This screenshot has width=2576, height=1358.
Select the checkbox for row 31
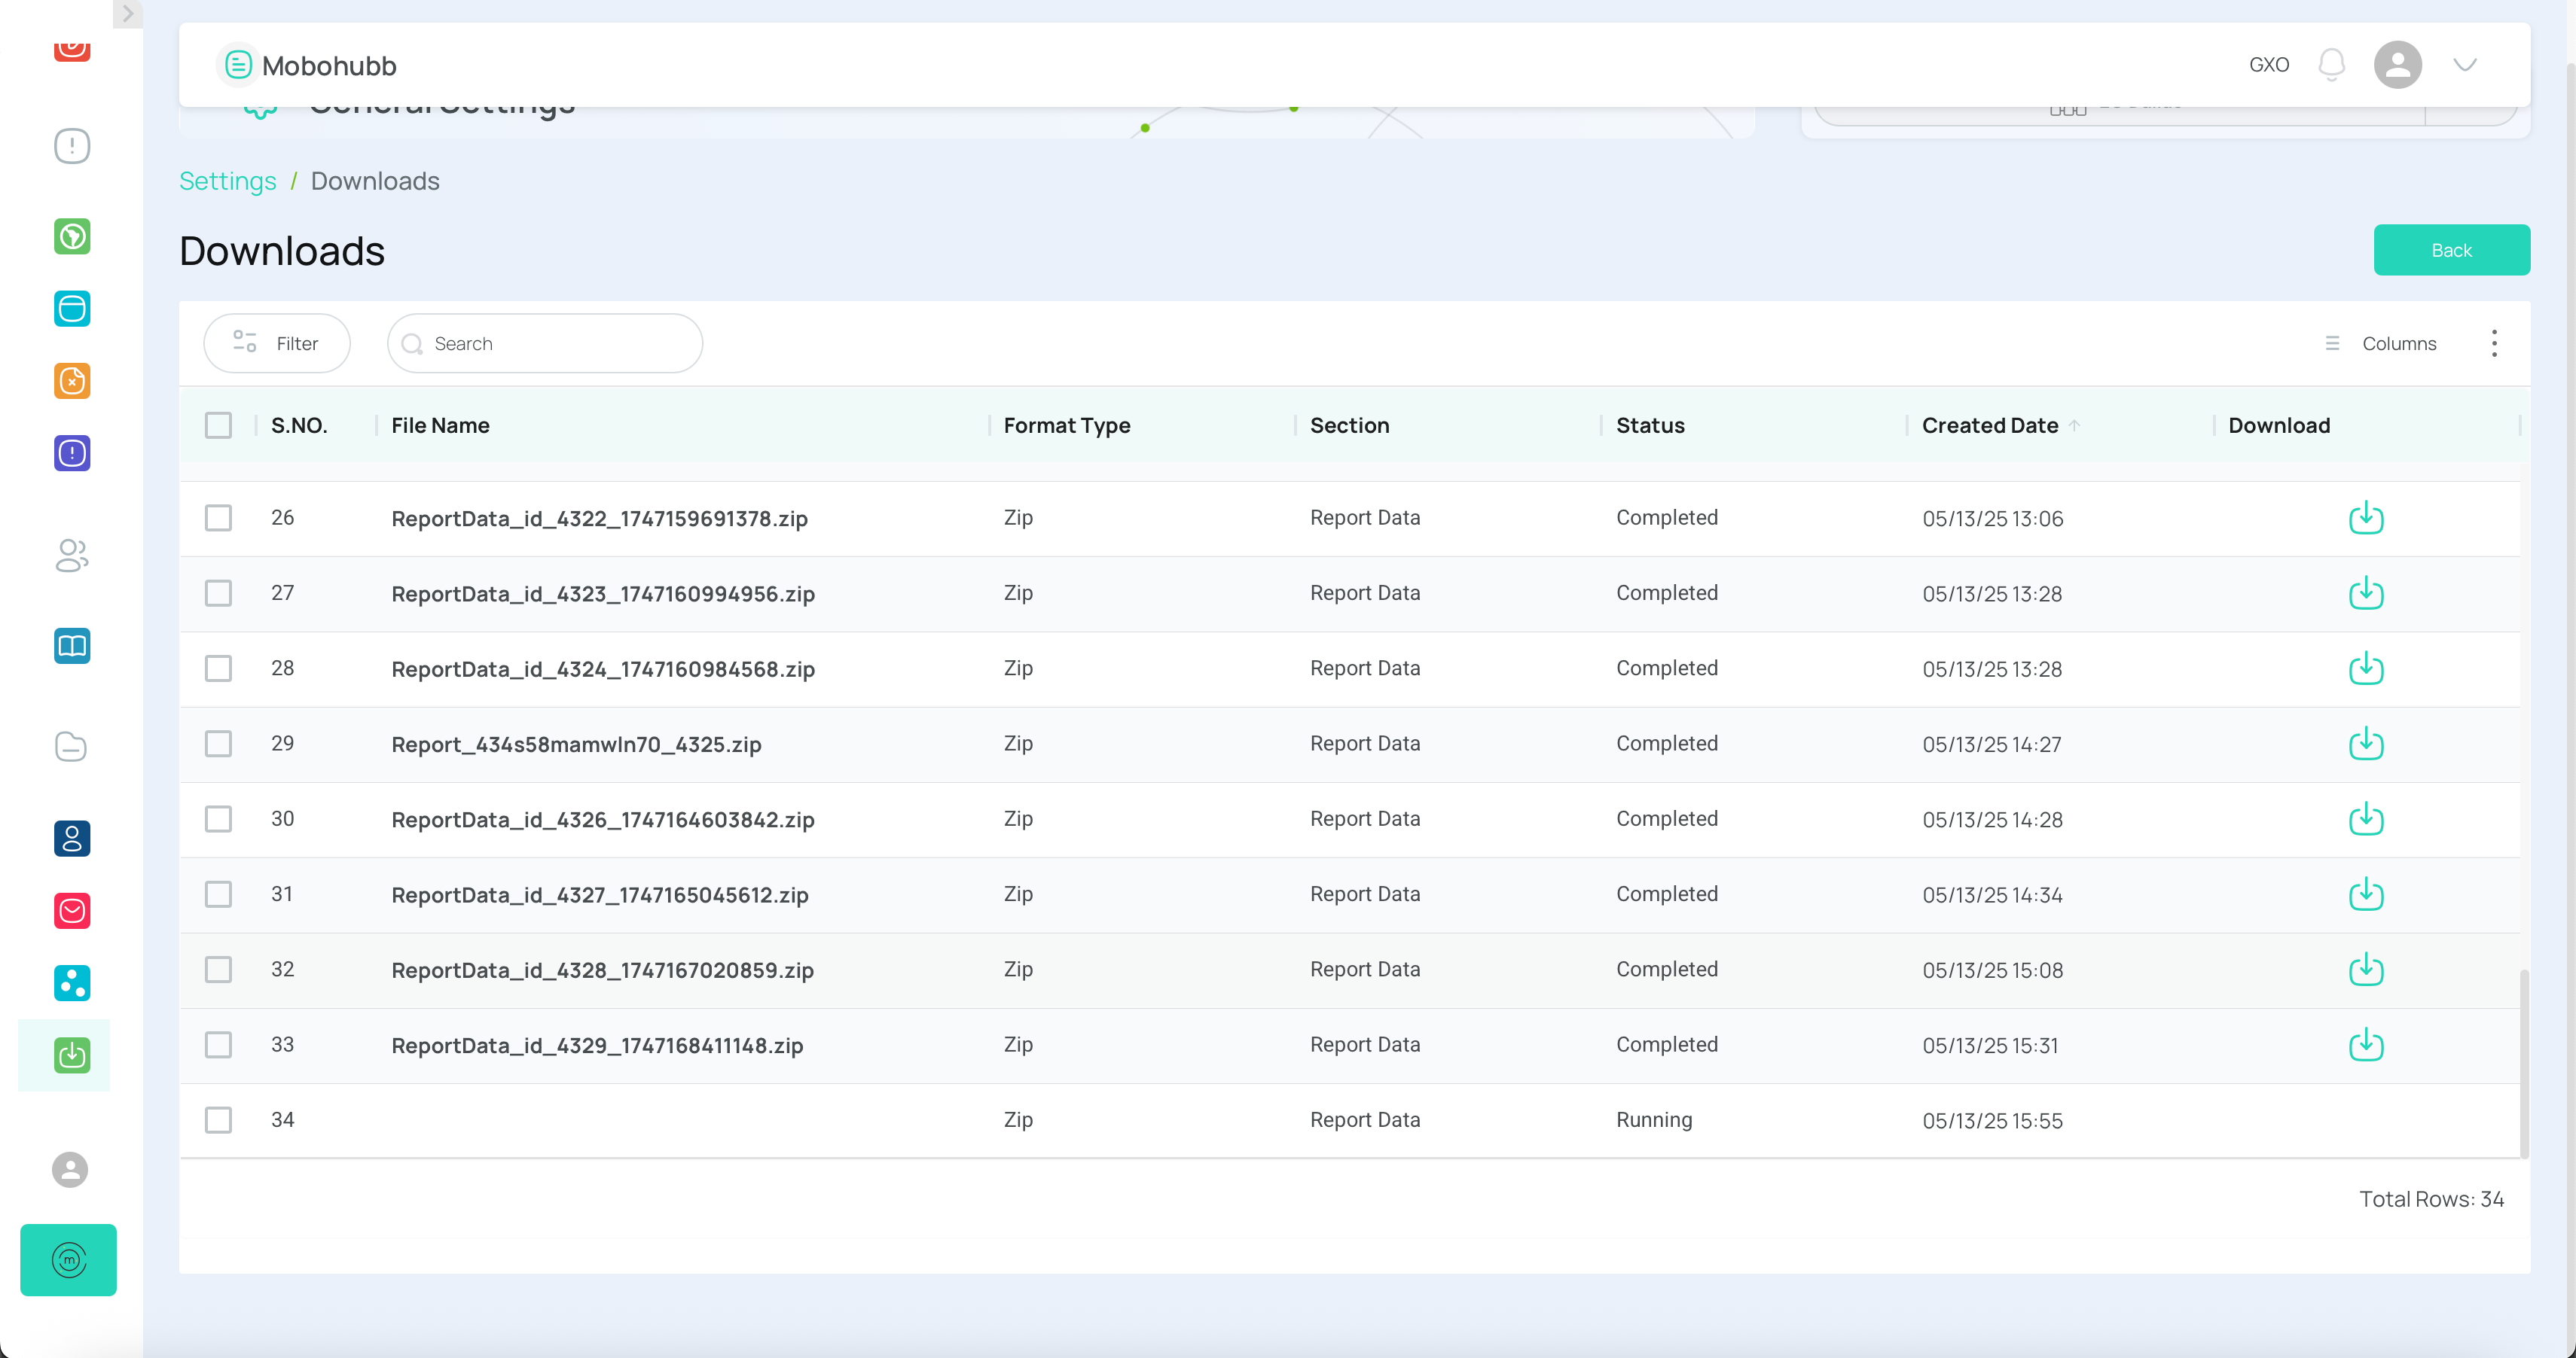click(218, 894)
